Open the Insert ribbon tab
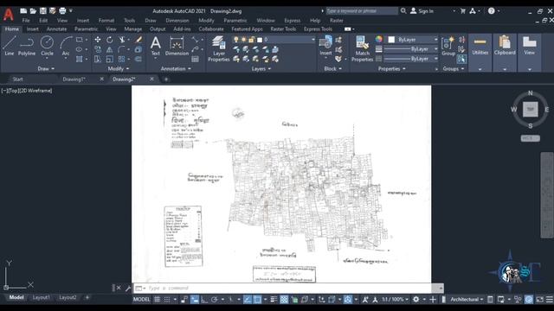554x311 pixels. [x=33, y=29]
